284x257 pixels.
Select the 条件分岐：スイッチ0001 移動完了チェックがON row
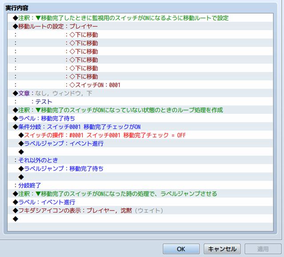pos(140,127)
